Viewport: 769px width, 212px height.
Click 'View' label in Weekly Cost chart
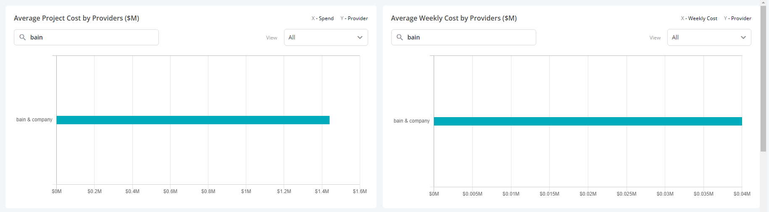[655, 38]
